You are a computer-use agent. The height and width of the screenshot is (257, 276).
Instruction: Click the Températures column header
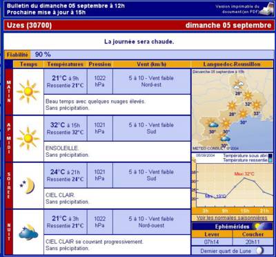tap(66, 64)
